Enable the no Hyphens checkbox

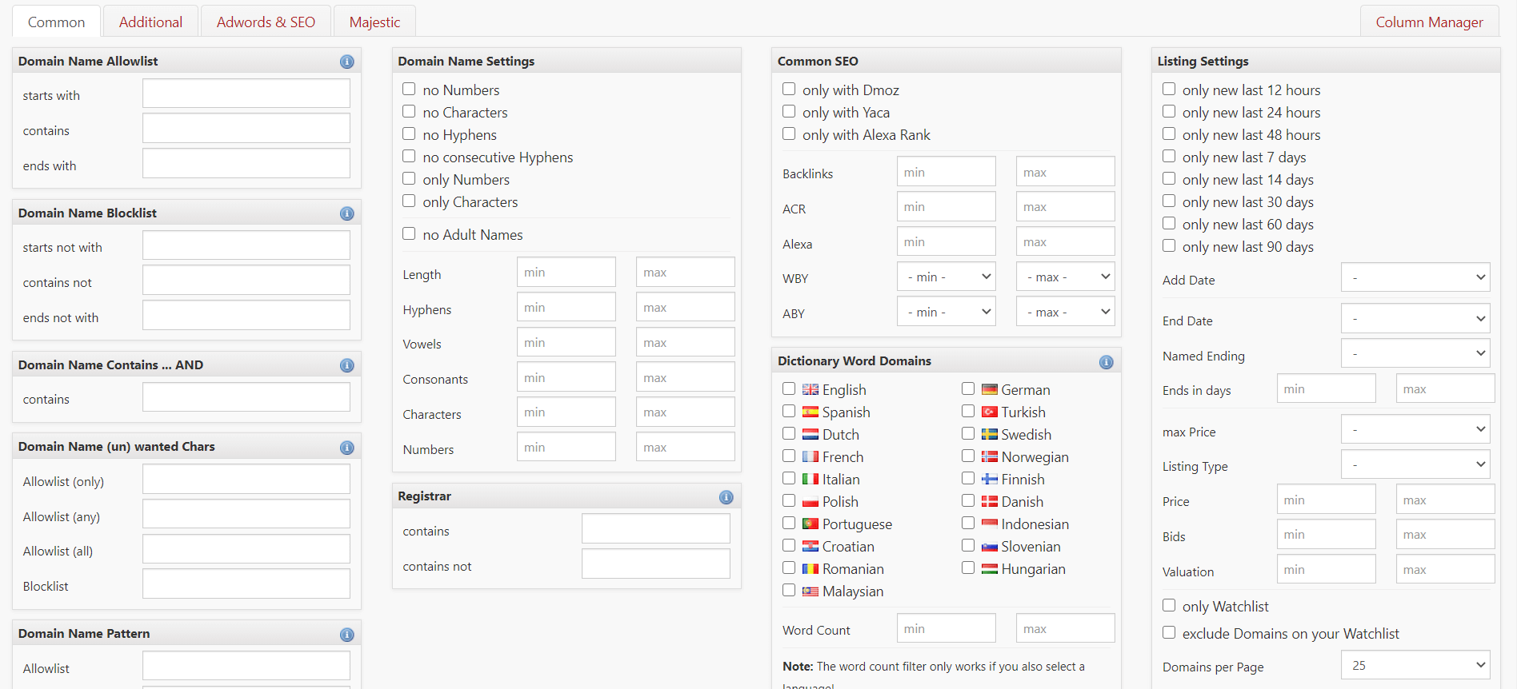coord(409,134)
